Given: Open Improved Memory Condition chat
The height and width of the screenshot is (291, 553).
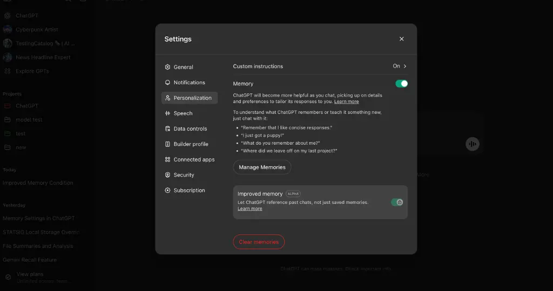Looking at the screenshot, I should [x=38, y=182].
